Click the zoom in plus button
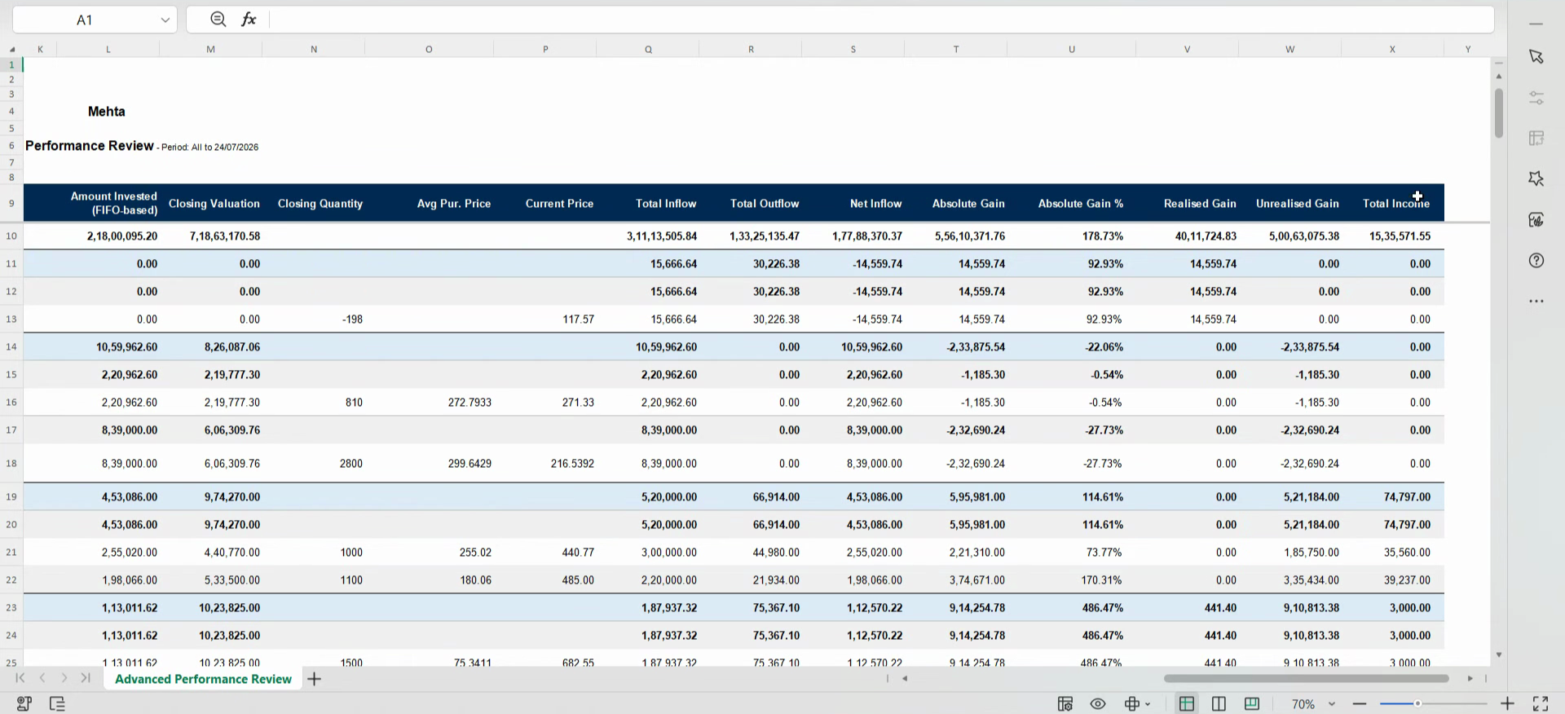 click(1507, 703)
